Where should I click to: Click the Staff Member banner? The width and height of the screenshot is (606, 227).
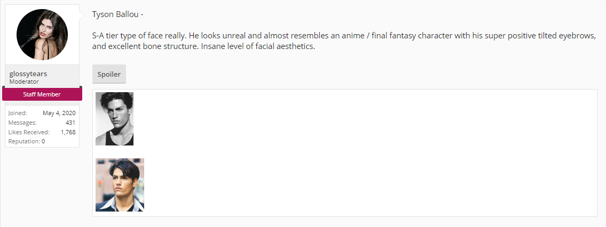pos(42,94)
